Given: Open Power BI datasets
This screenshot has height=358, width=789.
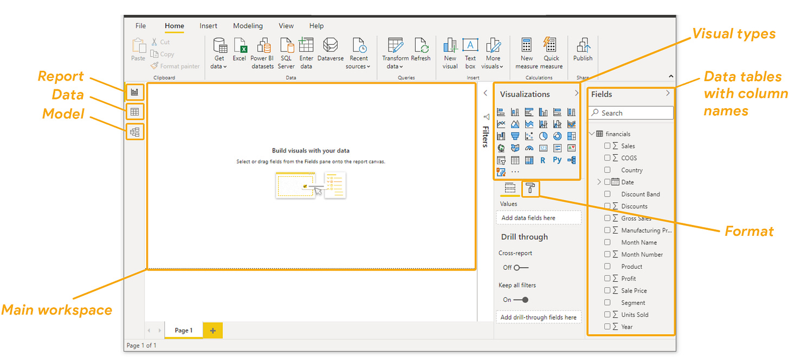Looking at the screenshot, I should pos(262,54).
